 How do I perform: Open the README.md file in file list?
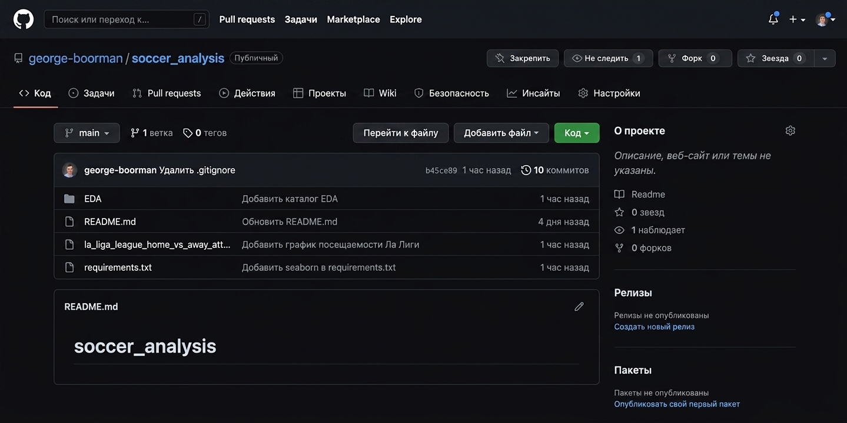coord(110,221)
